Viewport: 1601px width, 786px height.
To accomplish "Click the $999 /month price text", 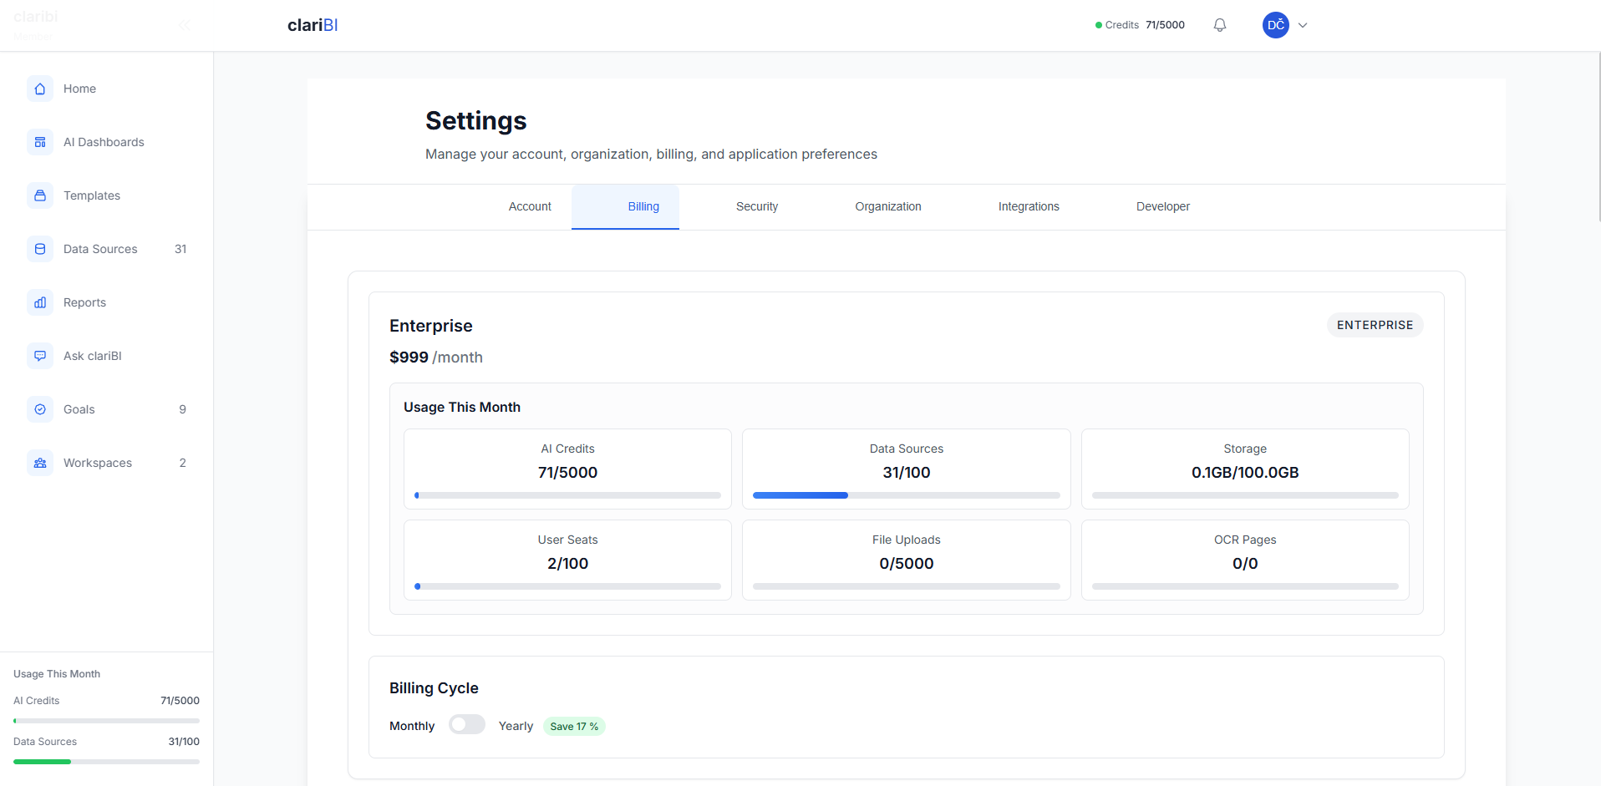I will [x=436, y=358].
